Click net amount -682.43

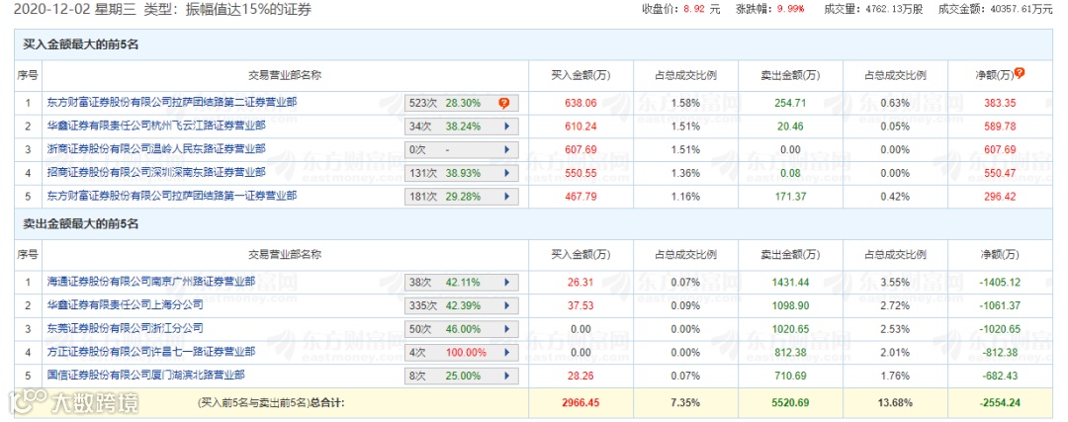pos(1000,376)
